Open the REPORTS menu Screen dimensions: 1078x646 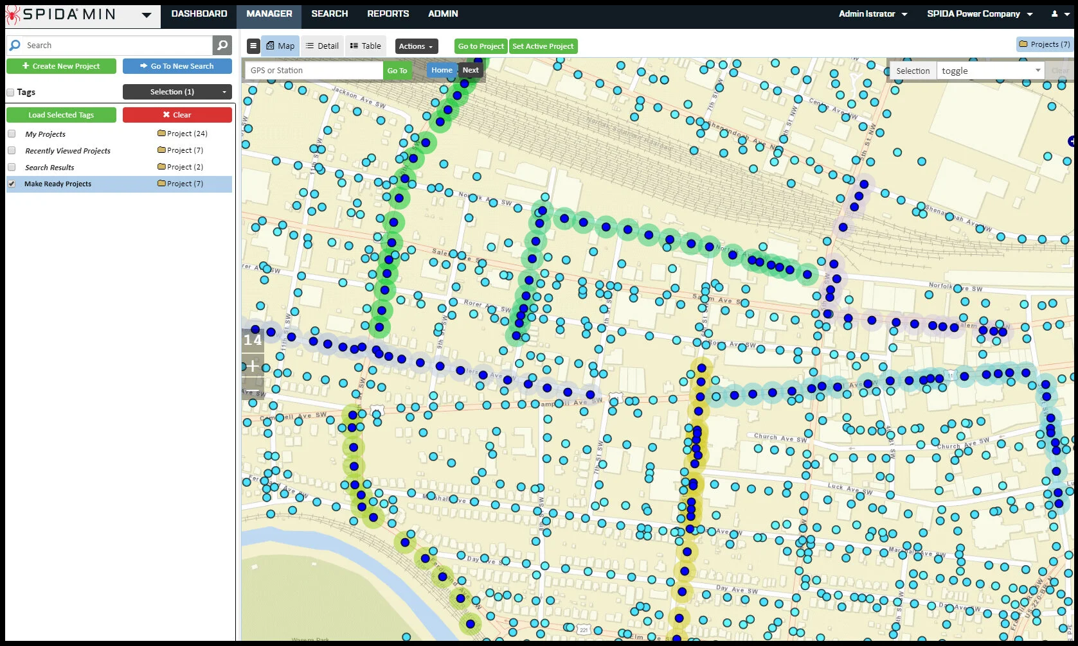(388, 13)
